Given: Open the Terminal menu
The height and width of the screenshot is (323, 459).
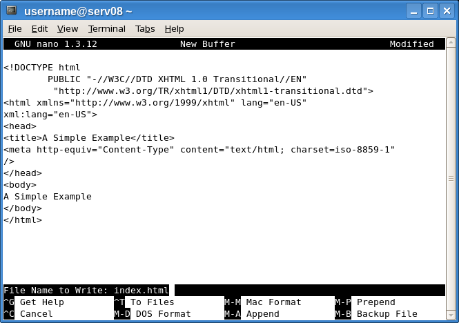Looking at the screenshot, I should 107,29.
